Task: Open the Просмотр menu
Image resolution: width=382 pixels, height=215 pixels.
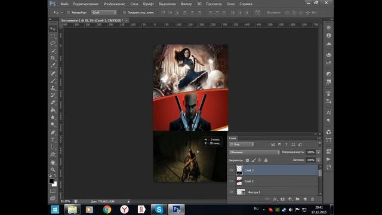Action: point(214,4)
